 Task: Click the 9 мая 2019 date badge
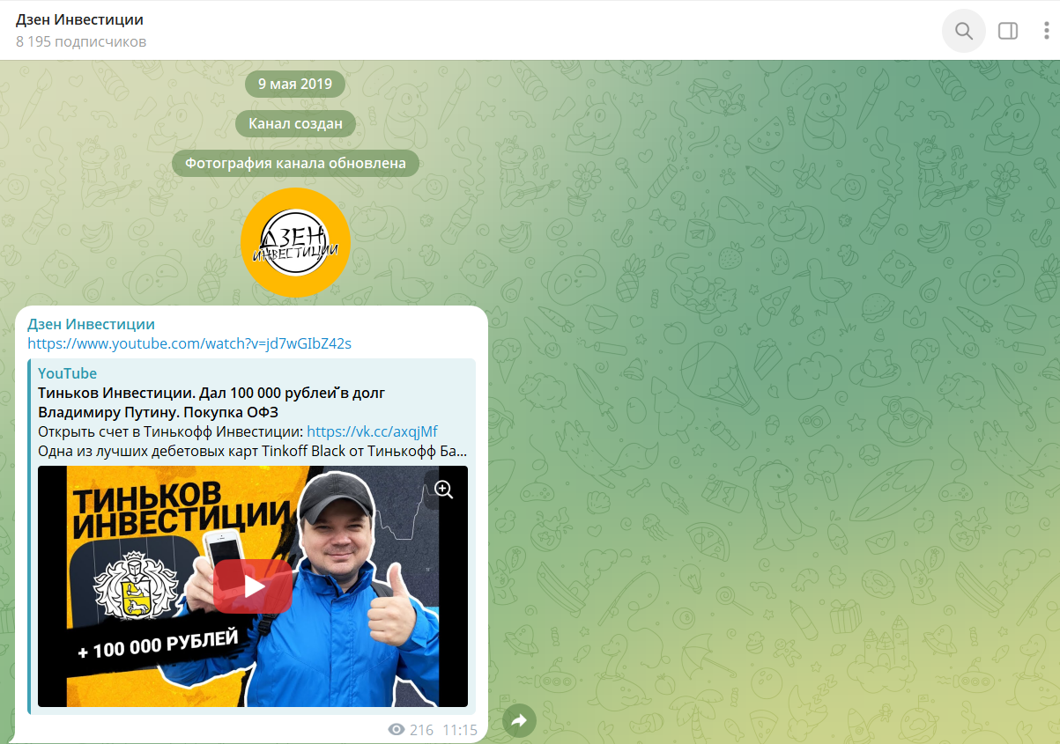click(x=295, y=84)
